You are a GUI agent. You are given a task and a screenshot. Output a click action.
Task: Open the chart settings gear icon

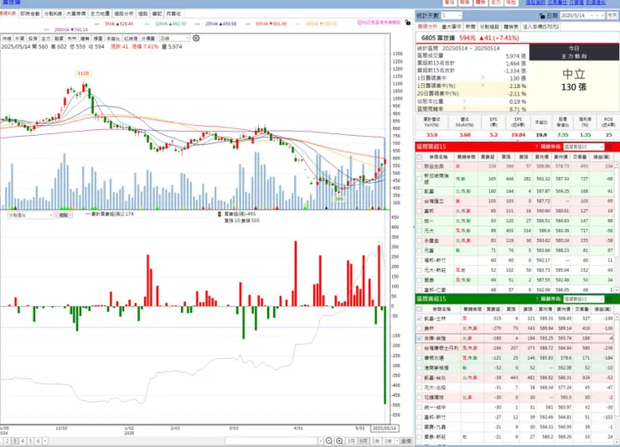tap(196, 38)
